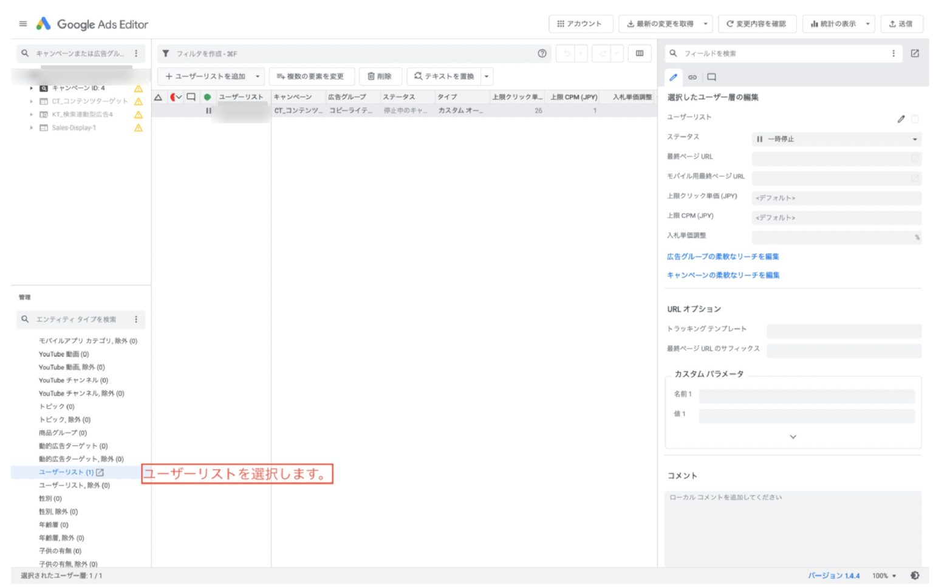Open the hamburger menu beside Google Ads Editor

coord(23,24)
